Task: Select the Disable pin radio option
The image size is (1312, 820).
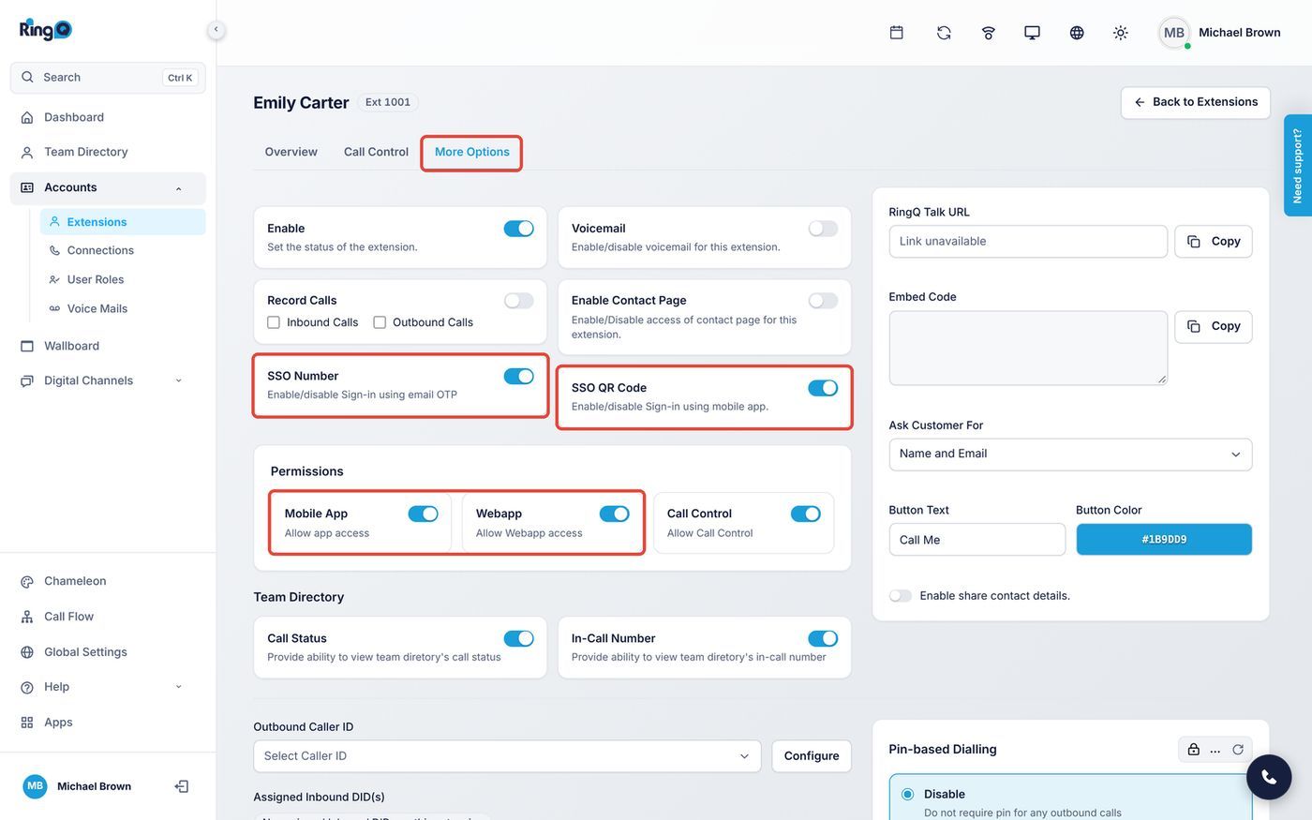Action: pos(907,795)
